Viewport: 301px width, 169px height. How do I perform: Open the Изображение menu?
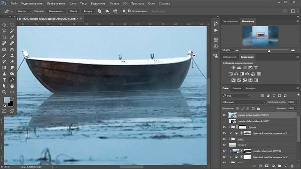(56, 3)
